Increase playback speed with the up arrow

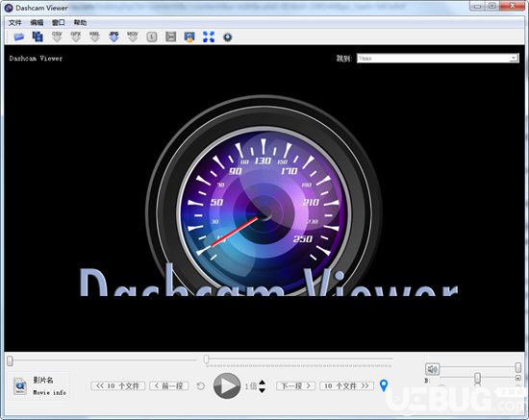point(263,383)
